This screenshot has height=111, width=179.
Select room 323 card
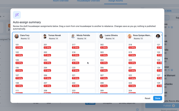[x=139, y=85]
